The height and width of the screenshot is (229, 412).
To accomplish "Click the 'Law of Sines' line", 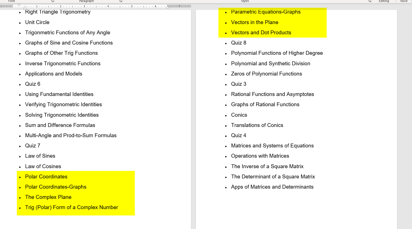I will point(40,156).
